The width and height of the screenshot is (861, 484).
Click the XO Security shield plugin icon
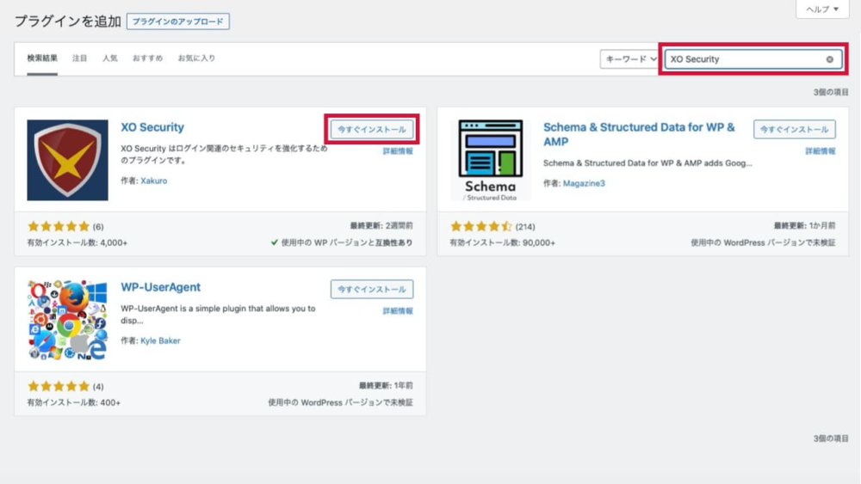(x=67, y=160)
